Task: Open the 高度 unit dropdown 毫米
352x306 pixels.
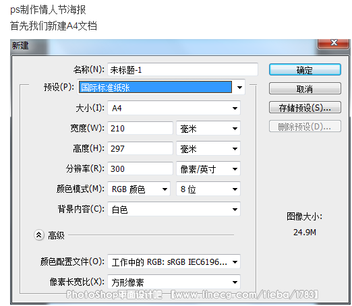Action: [x=208, y=148]
